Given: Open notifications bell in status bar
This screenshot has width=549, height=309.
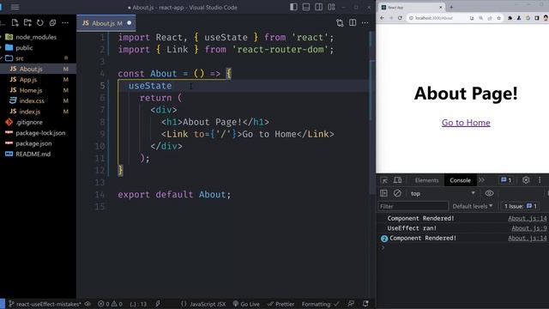Looking at the screenshot, I should pyautogui.click(x=365, y=304).
